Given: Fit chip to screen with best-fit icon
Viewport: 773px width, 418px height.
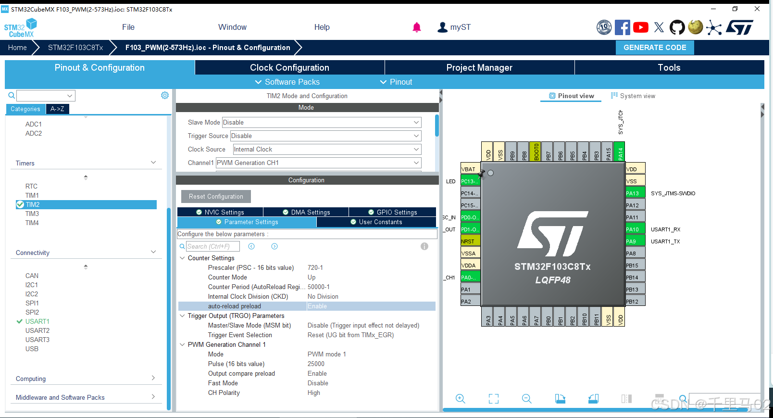Looking at the screenshot, I should tap(494, 398).
